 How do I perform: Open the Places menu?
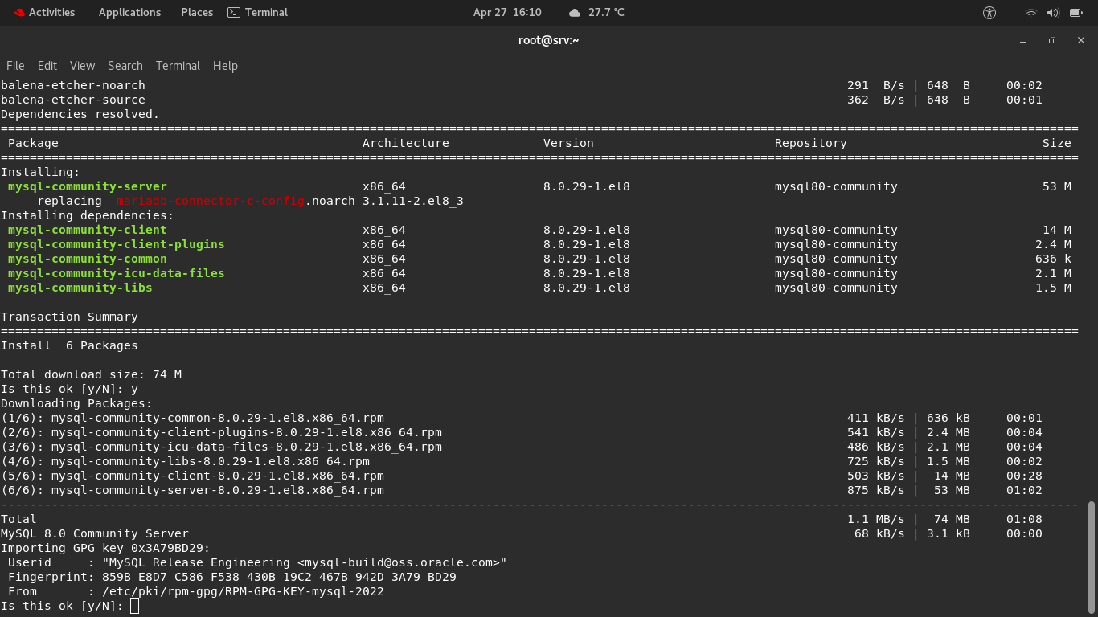click(197, 13)
